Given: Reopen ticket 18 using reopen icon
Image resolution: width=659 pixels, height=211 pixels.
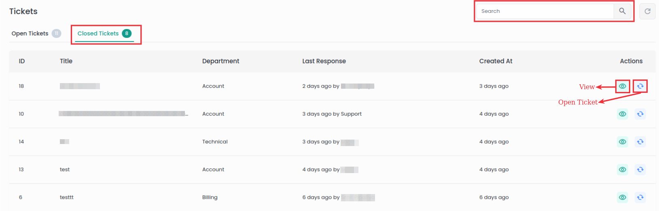Looking at the screenshot, I should coord(640,86).
